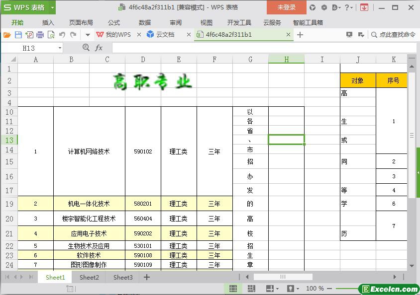Click the Save icon in quick toolbar
The height and width of the screenshot is (295, 420).
18,35
